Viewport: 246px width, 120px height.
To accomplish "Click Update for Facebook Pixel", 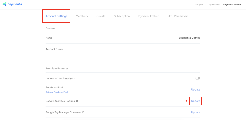I will pos(196,89).
